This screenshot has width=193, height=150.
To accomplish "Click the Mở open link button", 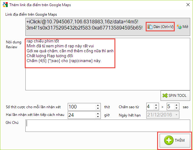I will (x=182, y=27).
